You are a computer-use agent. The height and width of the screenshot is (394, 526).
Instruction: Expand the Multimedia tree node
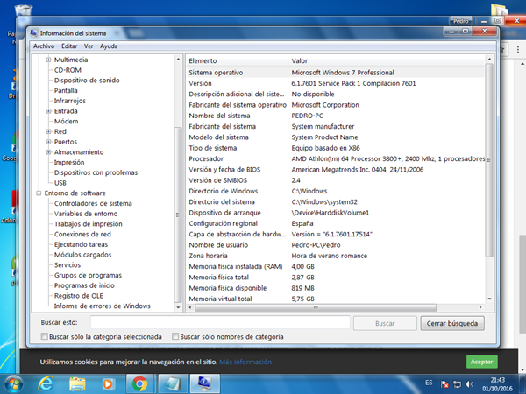(x=48, y=60)
